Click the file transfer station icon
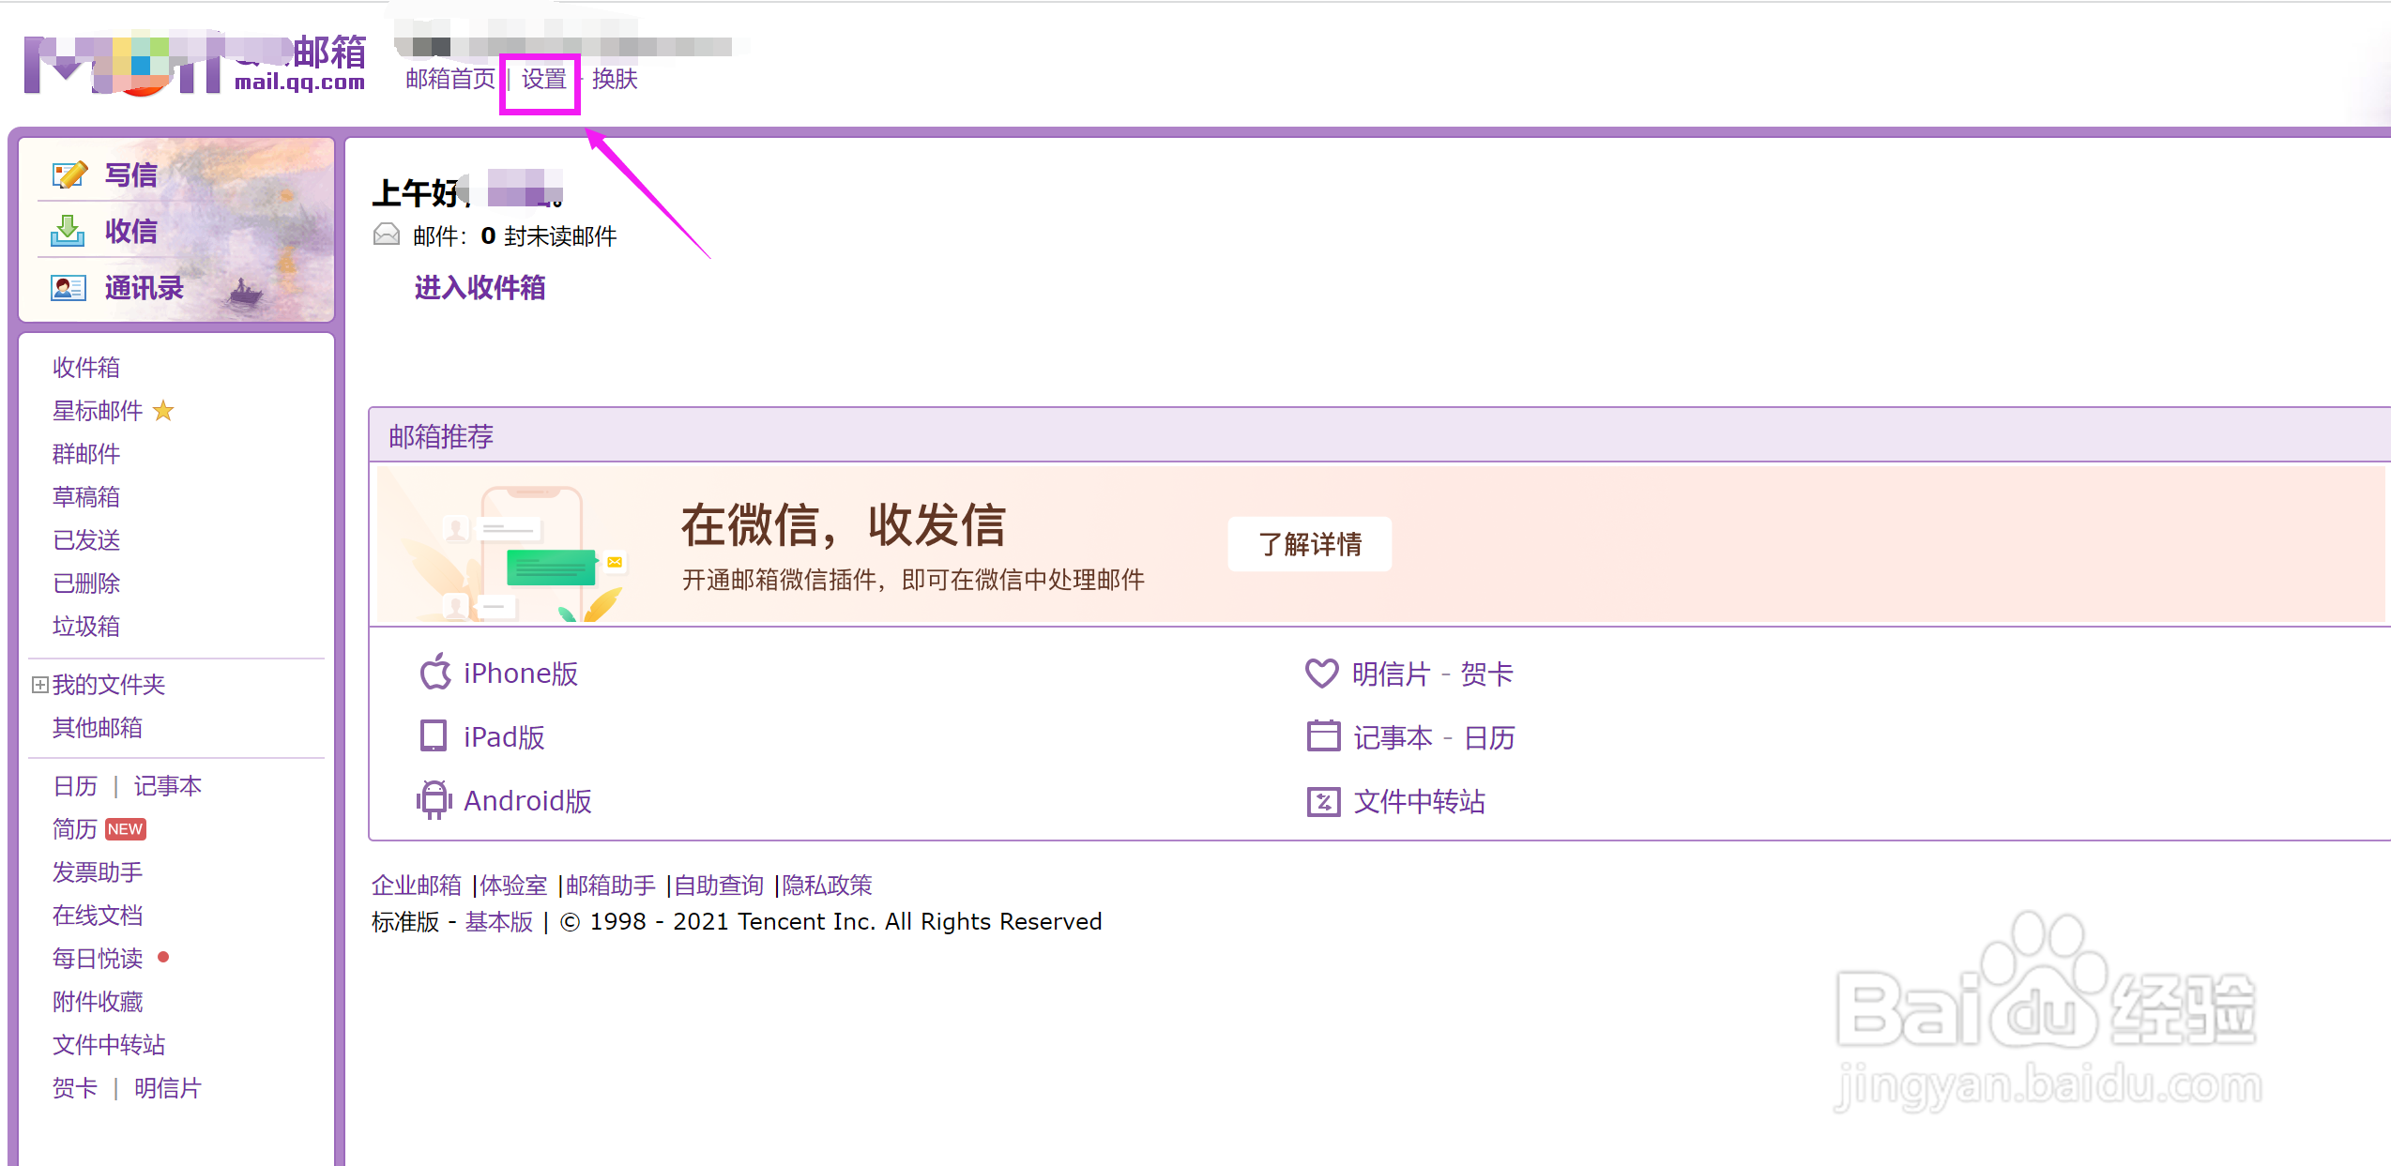 coord(1323,801)
